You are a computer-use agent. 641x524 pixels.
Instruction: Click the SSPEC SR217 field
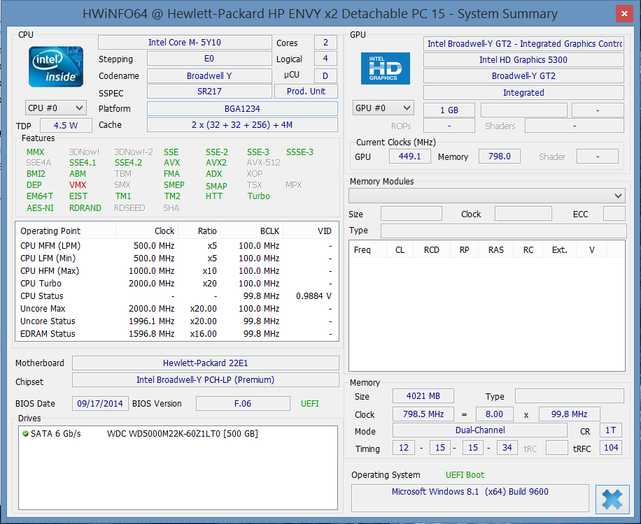click(209, 92)
